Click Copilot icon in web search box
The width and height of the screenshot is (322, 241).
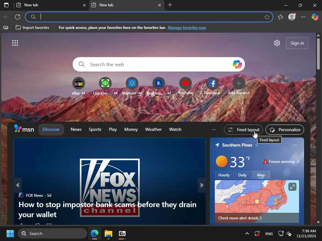[x=237, y=64]
